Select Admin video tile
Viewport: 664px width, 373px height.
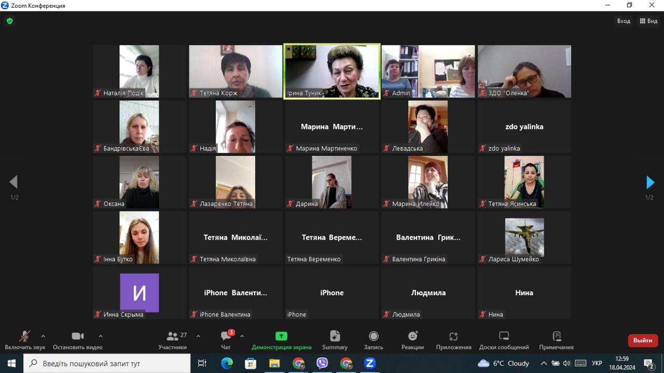click(428, 71)
